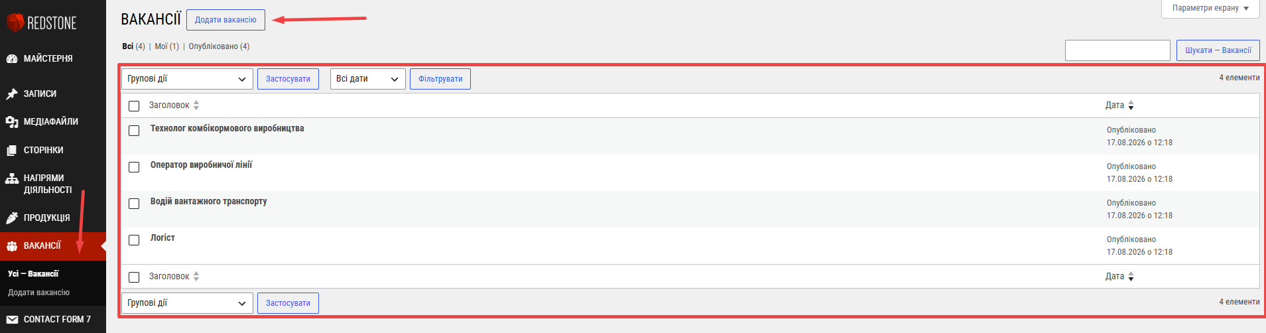Open the Майстерня dashboard icon

(12, 58)
